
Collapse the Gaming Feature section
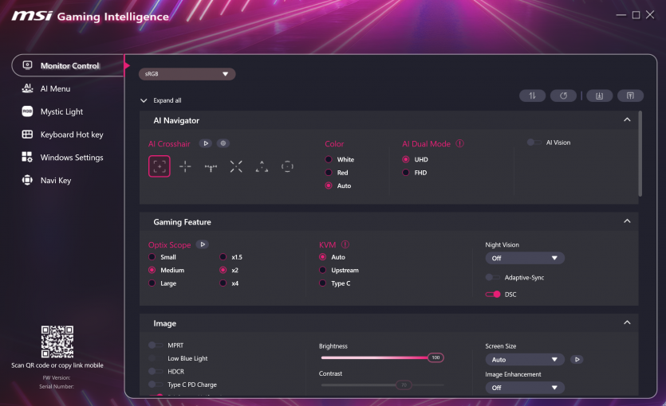[x=627, y=221]
